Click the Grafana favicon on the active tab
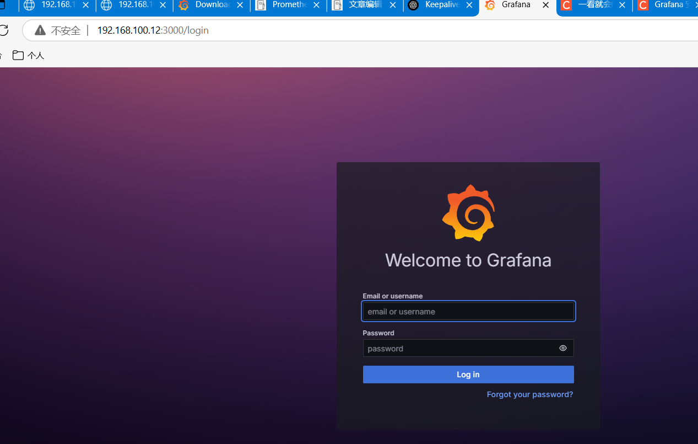698x444 pixels. (x=490, y=5)
